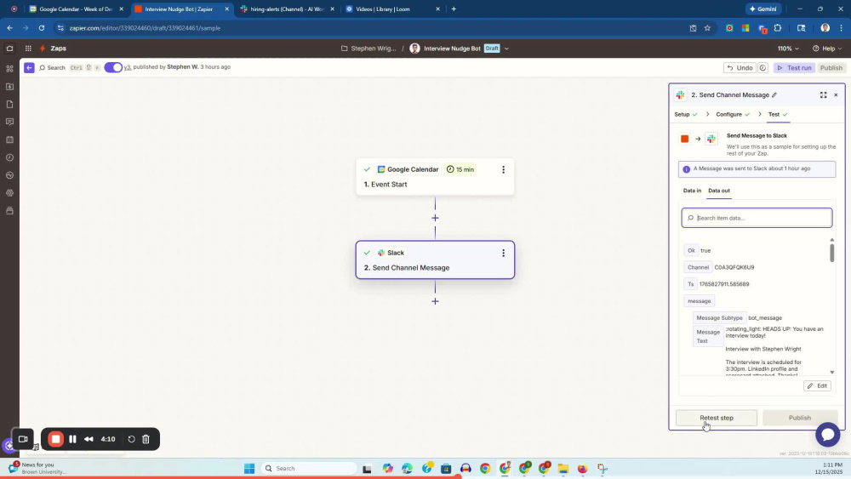The image size is (851, 479).
Task: Go back using the purple arrow button
Action: click(x=29, y=67)
